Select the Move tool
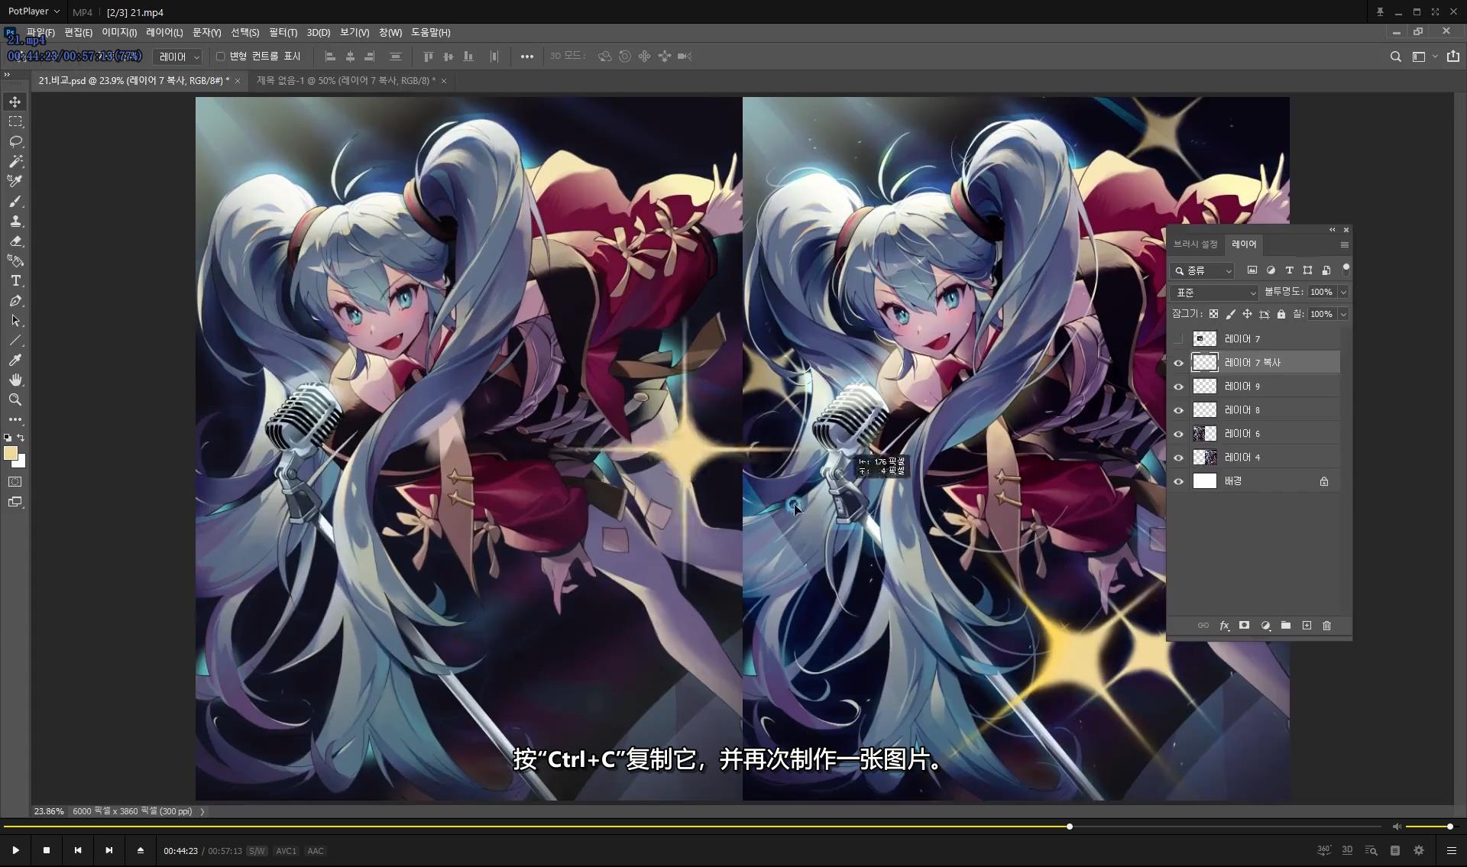Image resolution: width=1467 pixels, height=867 pixels. pyautogui.click(x=15, y=102)
